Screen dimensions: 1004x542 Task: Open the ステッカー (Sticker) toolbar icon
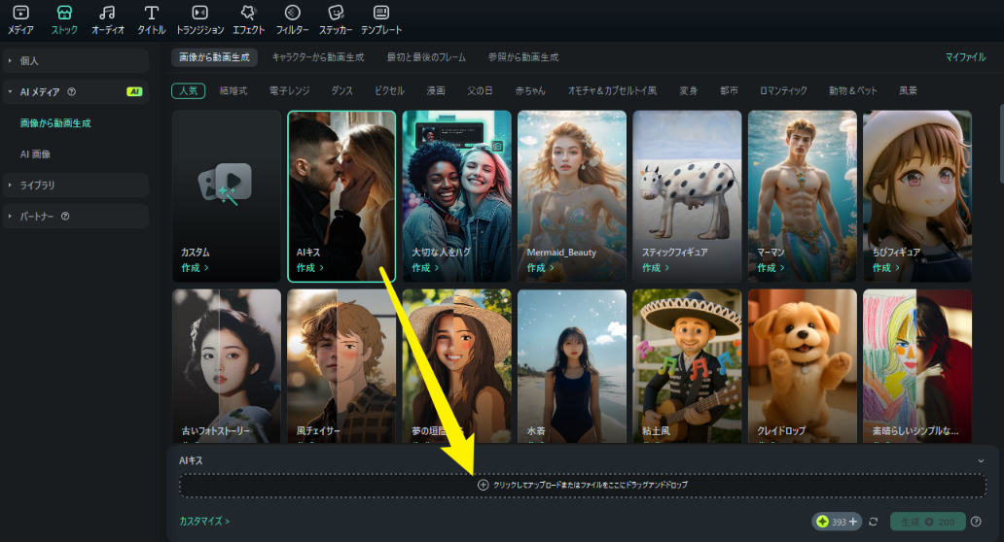[336, 19]
